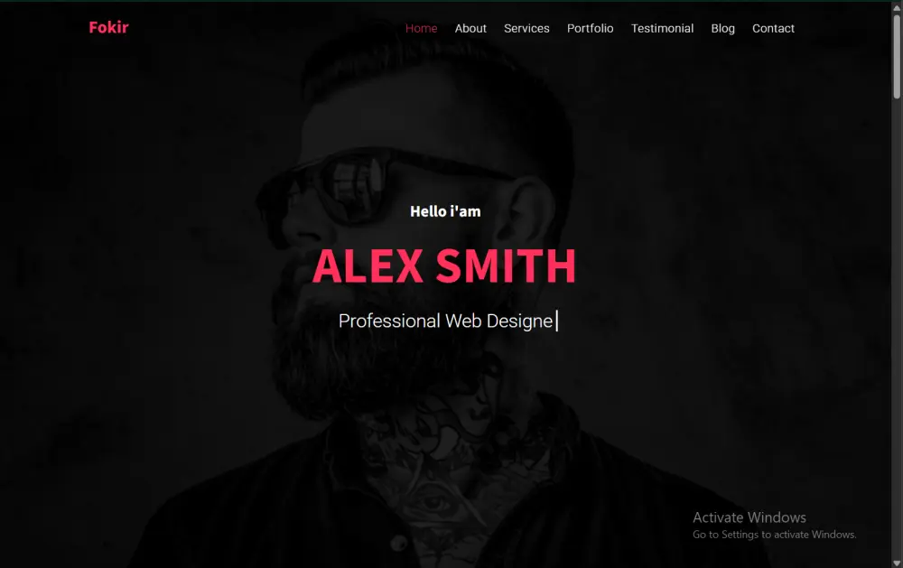Click "Go to Settings to activate Windows" text

point(774,535)
